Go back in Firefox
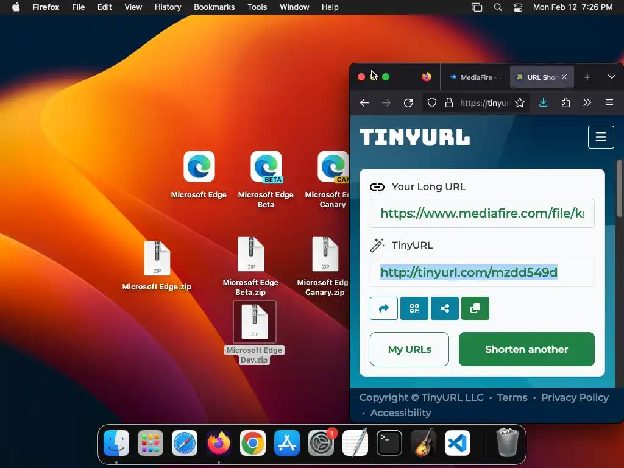 coord(364,103)
